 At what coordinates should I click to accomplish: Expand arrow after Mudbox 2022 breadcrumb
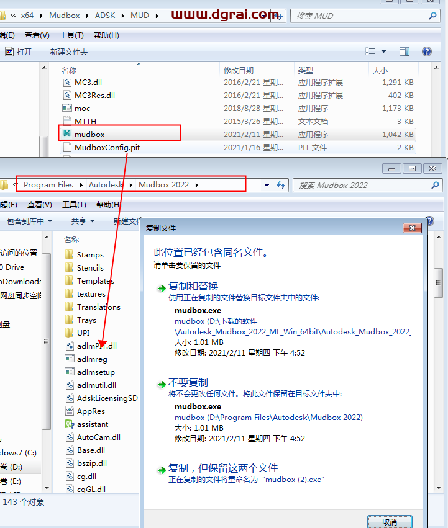point(197,186)
